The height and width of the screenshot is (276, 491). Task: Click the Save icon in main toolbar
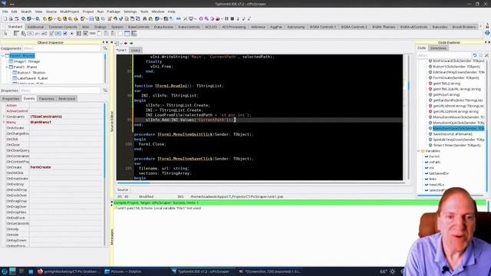click(91, 18)
